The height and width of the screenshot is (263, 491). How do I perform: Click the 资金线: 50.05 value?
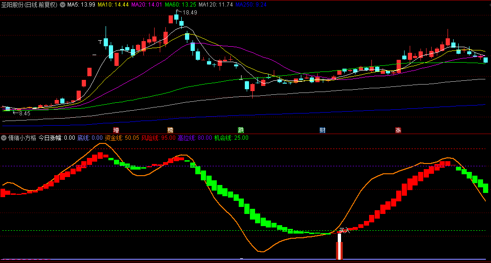tap(122, 138)
